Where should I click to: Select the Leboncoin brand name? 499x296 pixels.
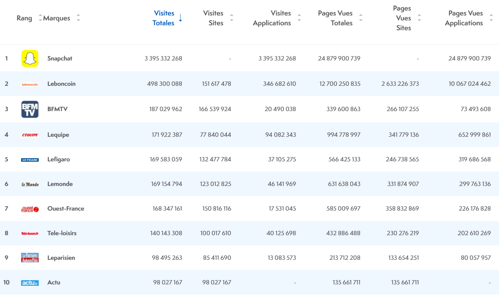61,84
